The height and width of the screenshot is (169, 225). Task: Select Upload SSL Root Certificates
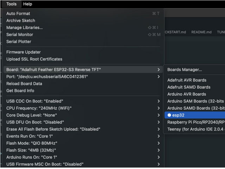(83, 59)
